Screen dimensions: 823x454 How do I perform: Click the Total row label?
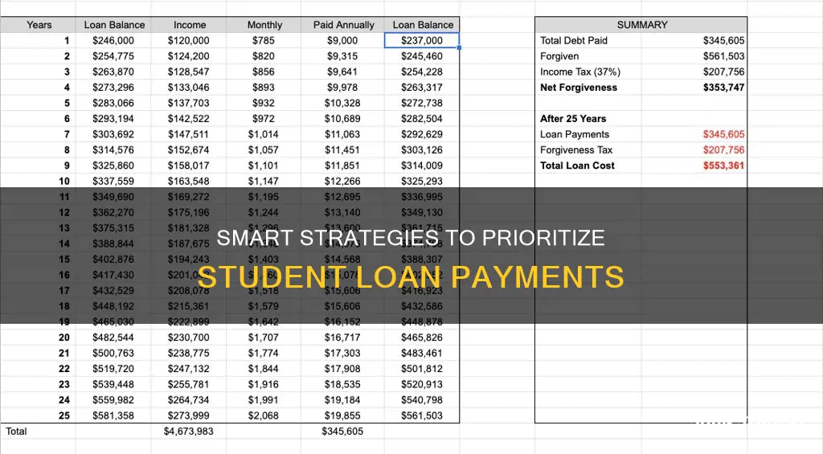(16, 432)
